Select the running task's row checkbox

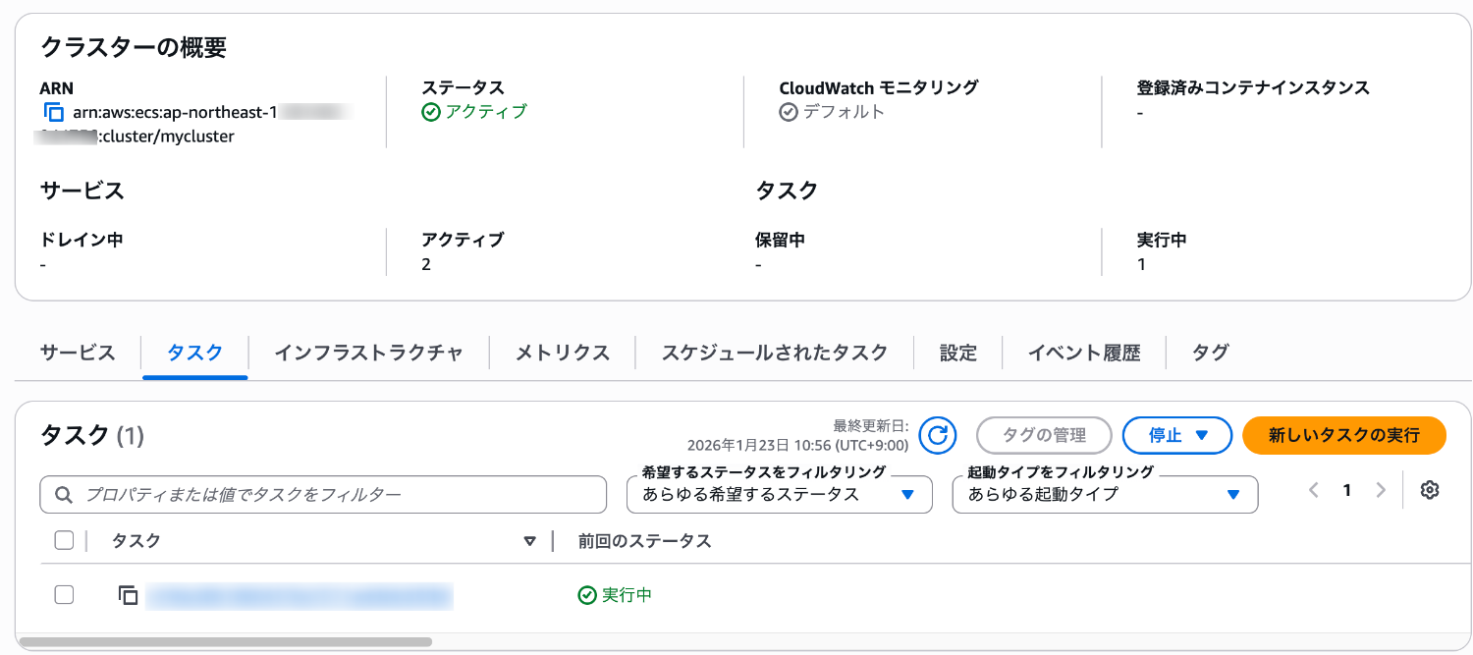[64, 594]
